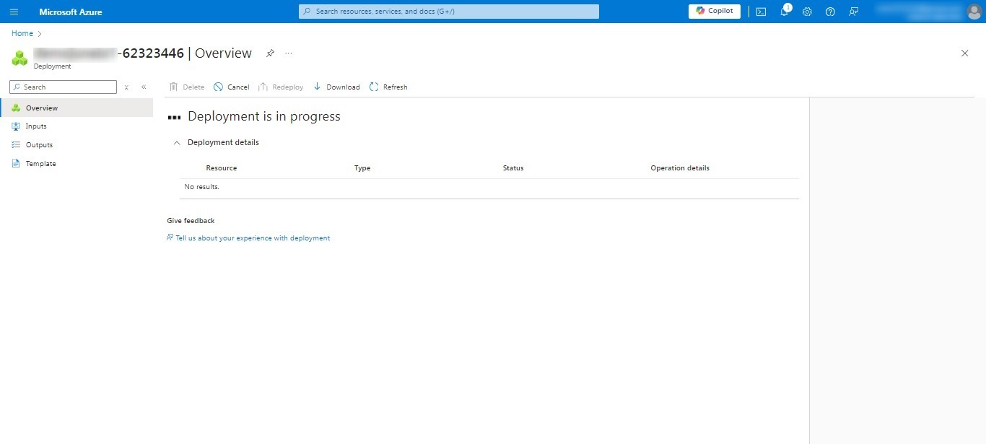The width and height of the screenshot is (986, 444).
Task: Click the global search resources field
Action: 449,12
